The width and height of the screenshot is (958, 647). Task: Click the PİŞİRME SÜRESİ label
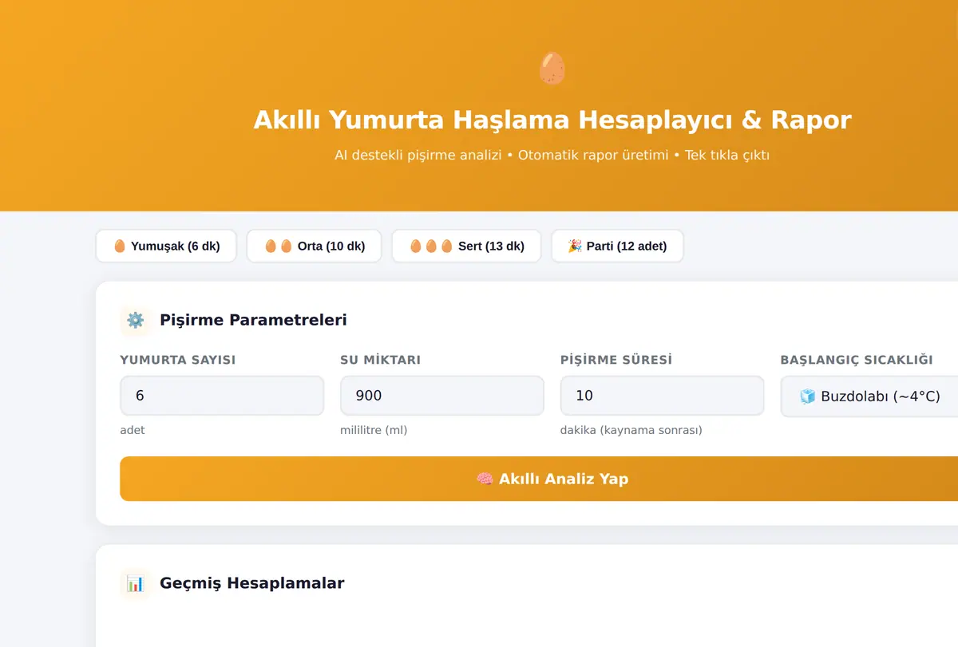point(616,360)
